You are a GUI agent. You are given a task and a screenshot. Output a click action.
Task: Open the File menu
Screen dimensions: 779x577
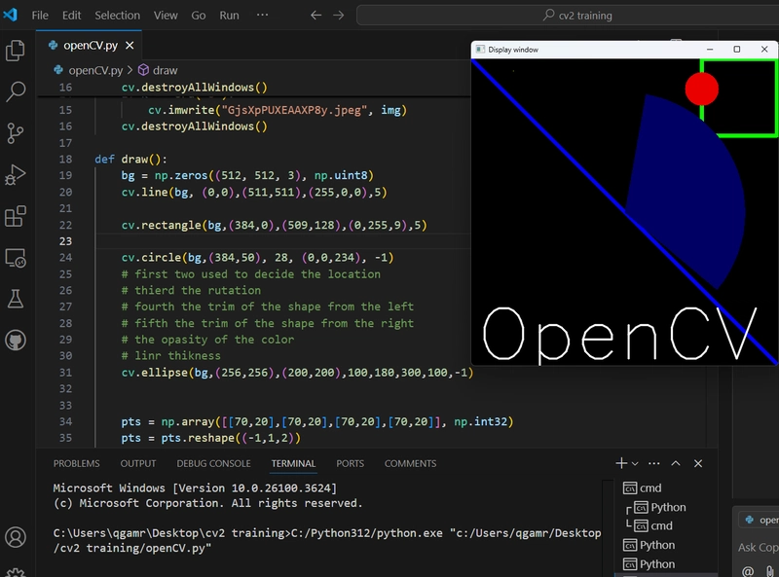click(40, 16)
